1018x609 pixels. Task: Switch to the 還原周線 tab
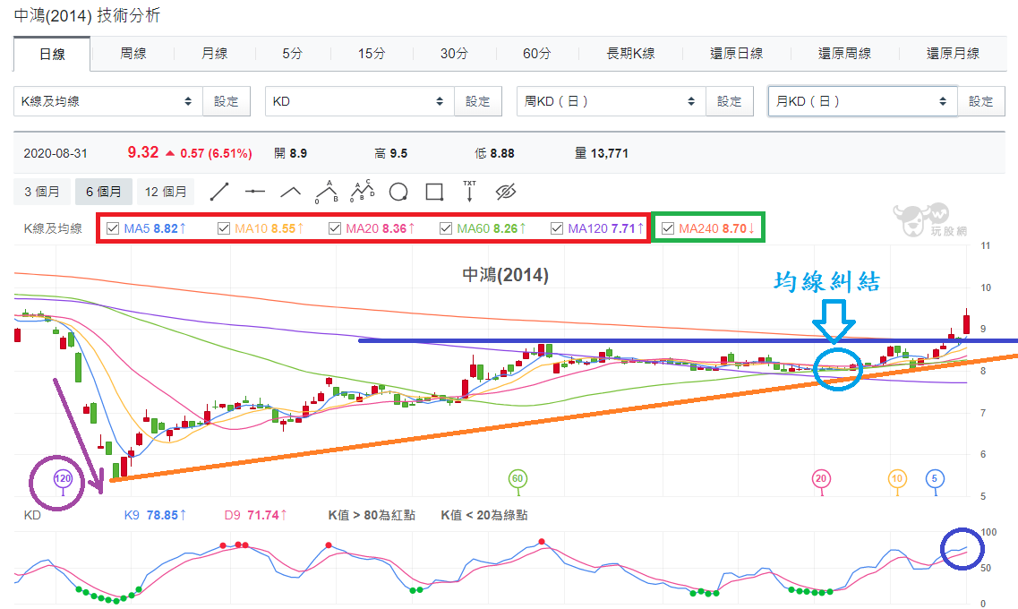[x=844, y=54]
